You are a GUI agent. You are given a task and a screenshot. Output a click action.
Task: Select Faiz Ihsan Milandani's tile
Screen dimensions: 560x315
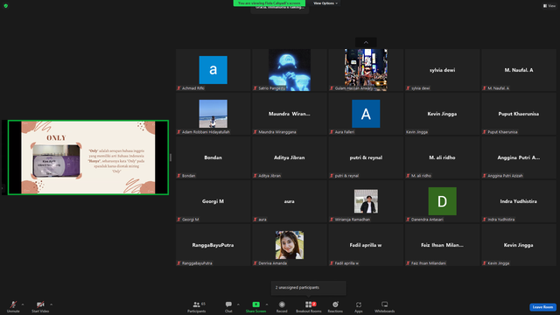coord(442,245)
